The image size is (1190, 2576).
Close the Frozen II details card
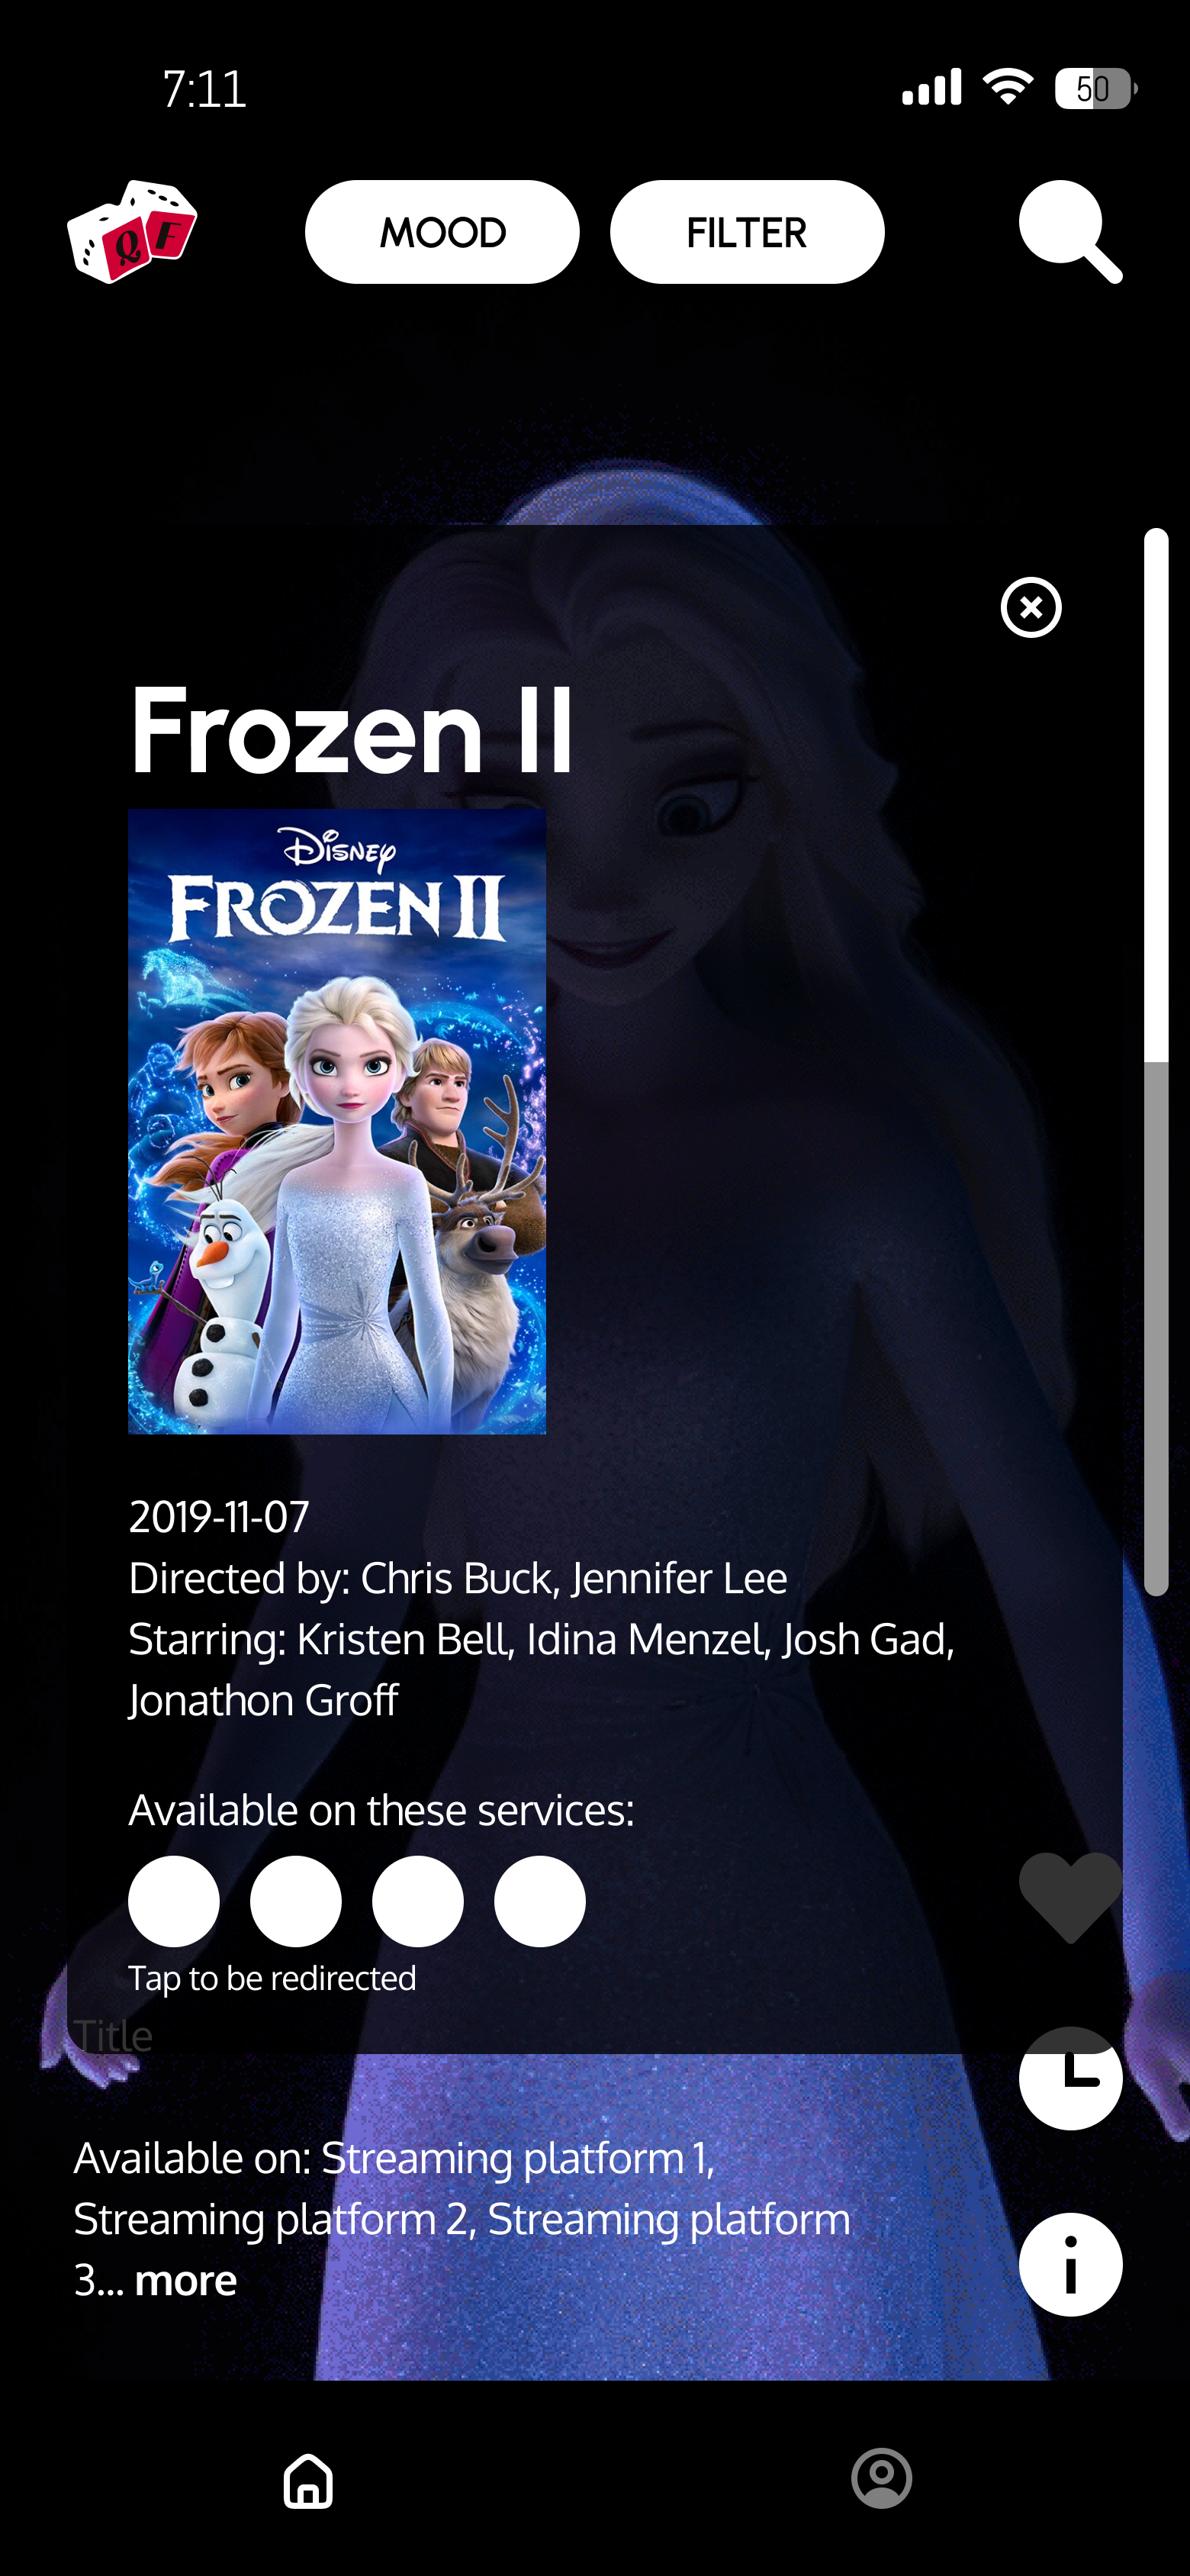1031,607
